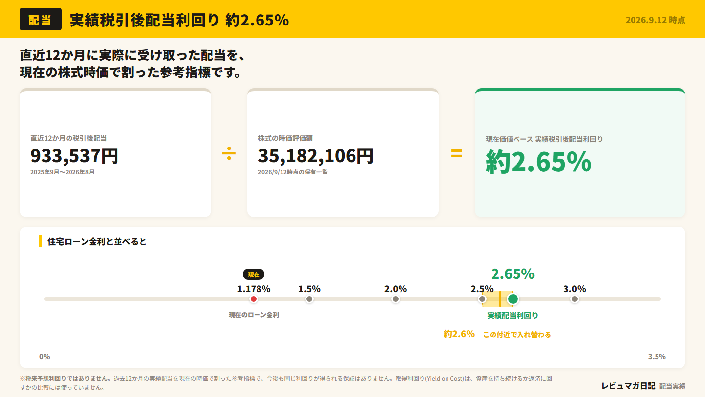Click the red 1.178% loan rate marker

254,299
